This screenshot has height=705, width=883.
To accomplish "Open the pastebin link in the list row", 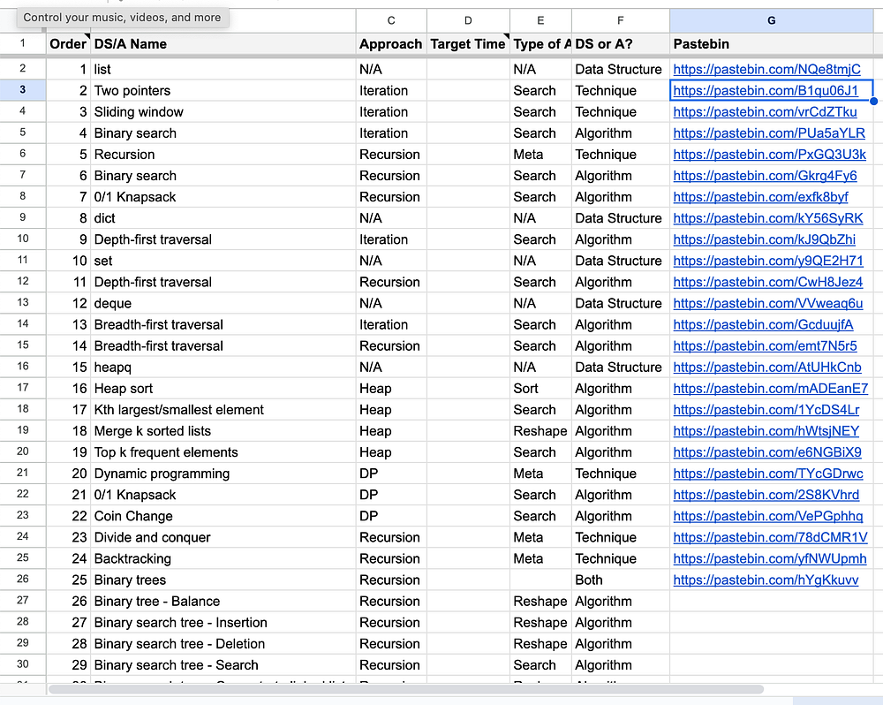I will [766, 69].
